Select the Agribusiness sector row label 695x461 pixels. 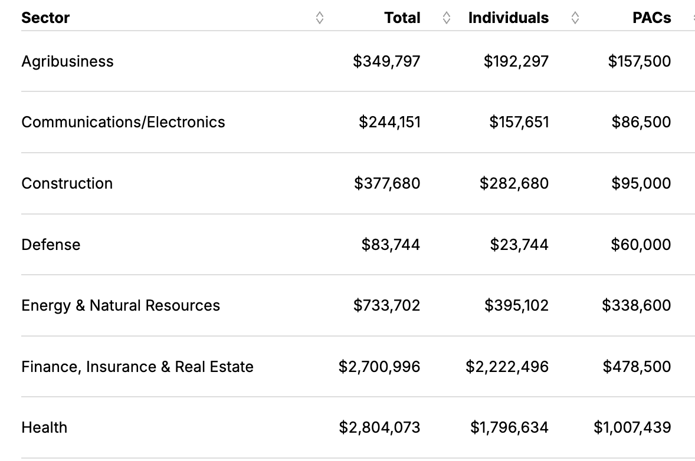[67, 61]
